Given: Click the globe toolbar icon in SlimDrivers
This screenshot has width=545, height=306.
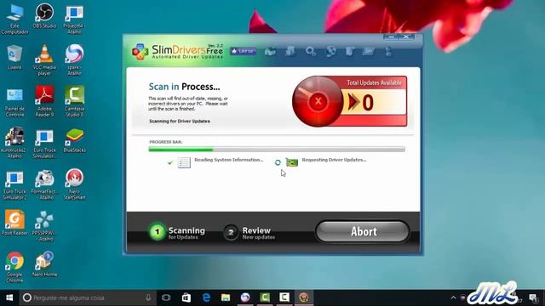Looking at the screenshot, I should pos(330,52).
